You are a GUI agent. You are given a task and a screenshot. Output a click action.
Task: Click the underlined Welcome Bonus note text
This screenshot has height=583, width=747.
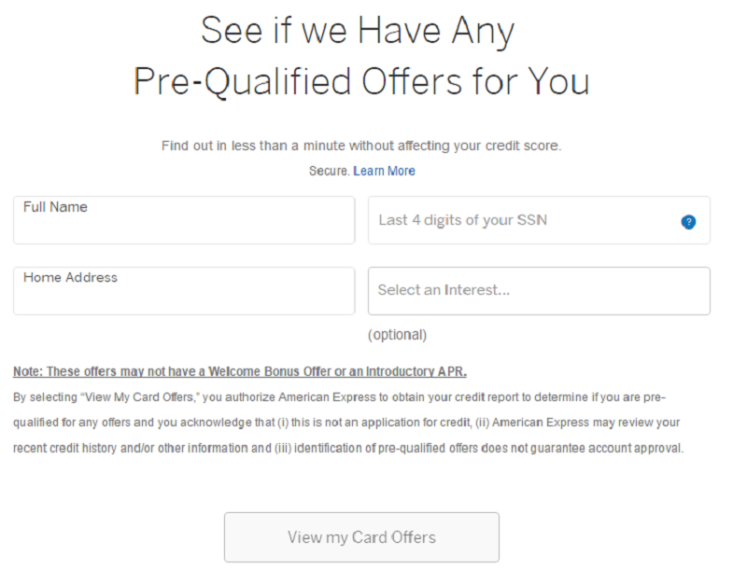[x=240, y=371]
